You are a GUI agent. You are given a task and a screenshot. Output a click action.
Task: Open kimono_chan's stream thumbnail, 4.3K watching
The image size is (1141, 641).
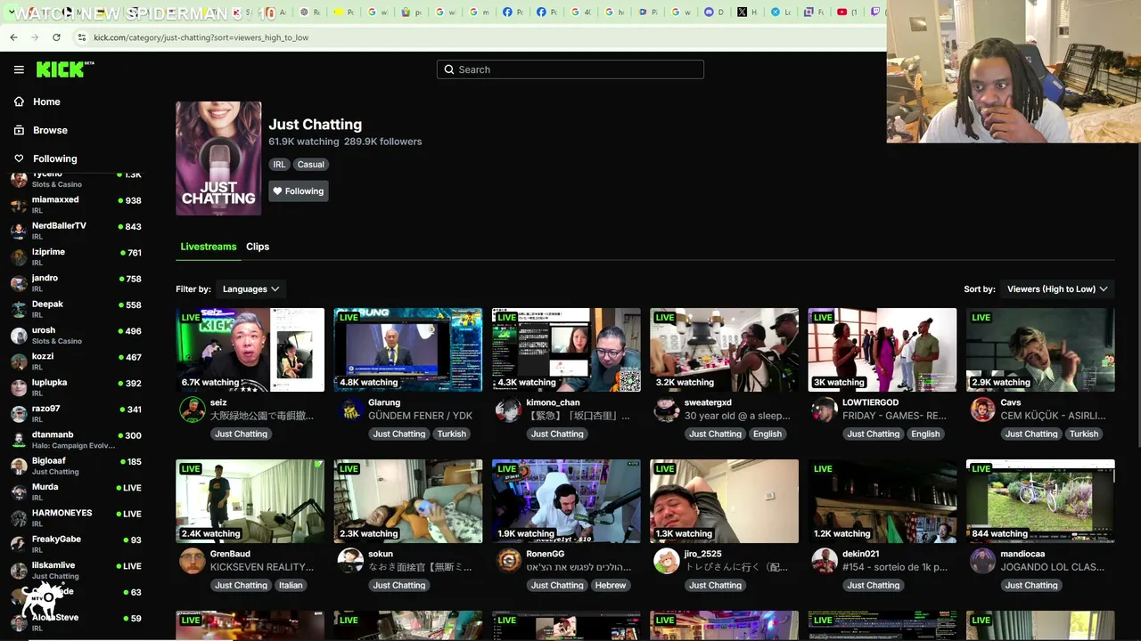click(x=566, y=350)
